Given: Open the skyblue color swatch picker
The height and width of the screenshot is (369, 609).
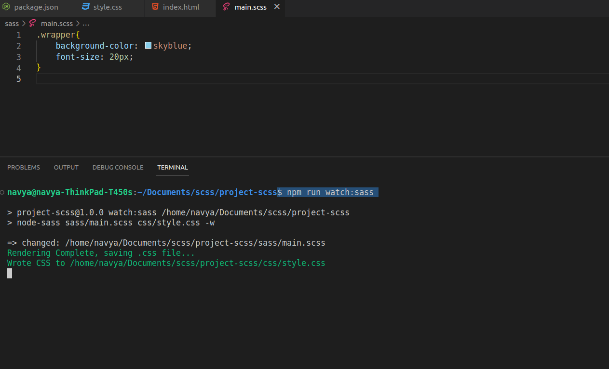Looking at the screenshot, I should (149, 46).
